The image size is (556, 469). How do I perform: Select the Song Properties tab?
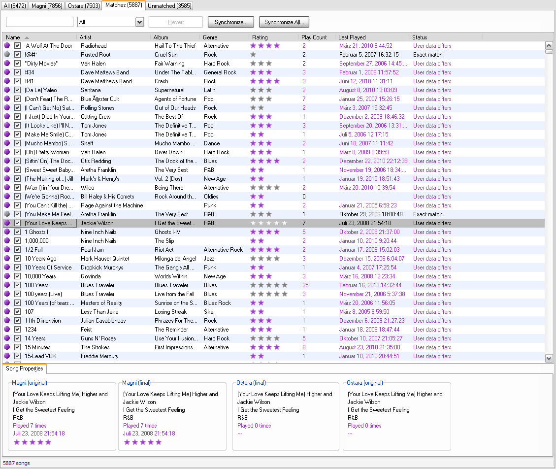(25, 368)
